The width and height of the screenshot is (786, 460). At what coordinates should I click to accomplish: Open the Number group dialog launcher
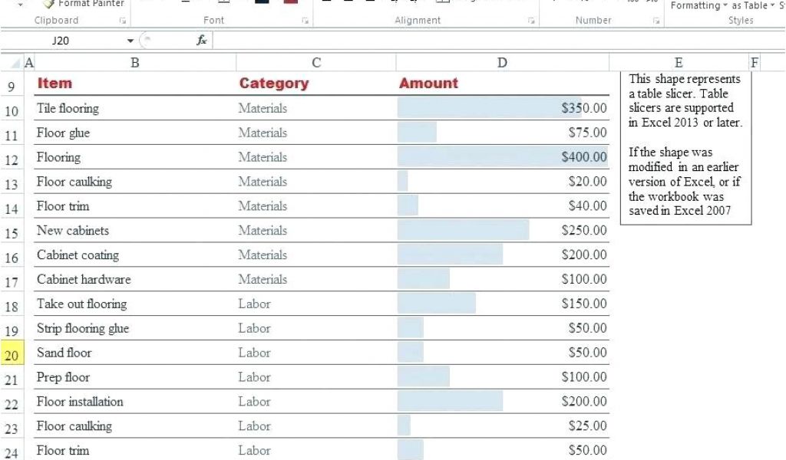[657, 21]
